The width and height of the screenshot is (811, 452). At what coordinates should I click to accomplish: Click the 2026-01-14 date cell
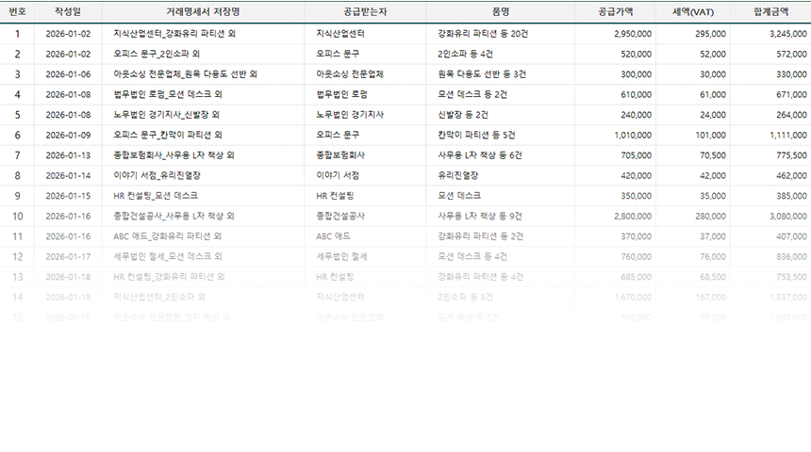pyautogui.click(x=68, y=175)
